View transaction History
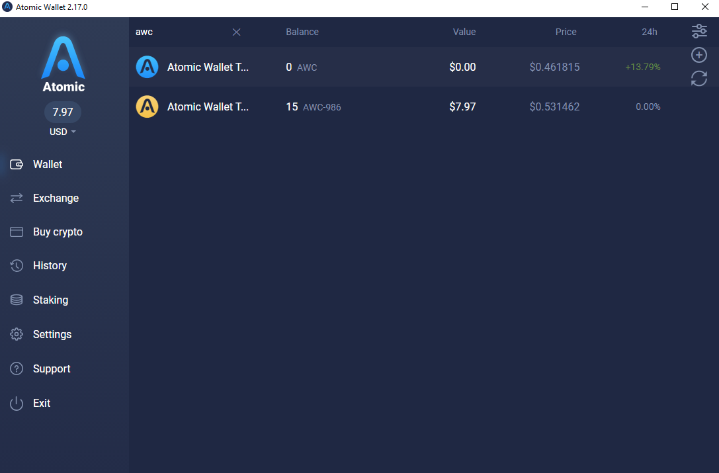Viewport: 719px width, 473px height. pos(50,266)
